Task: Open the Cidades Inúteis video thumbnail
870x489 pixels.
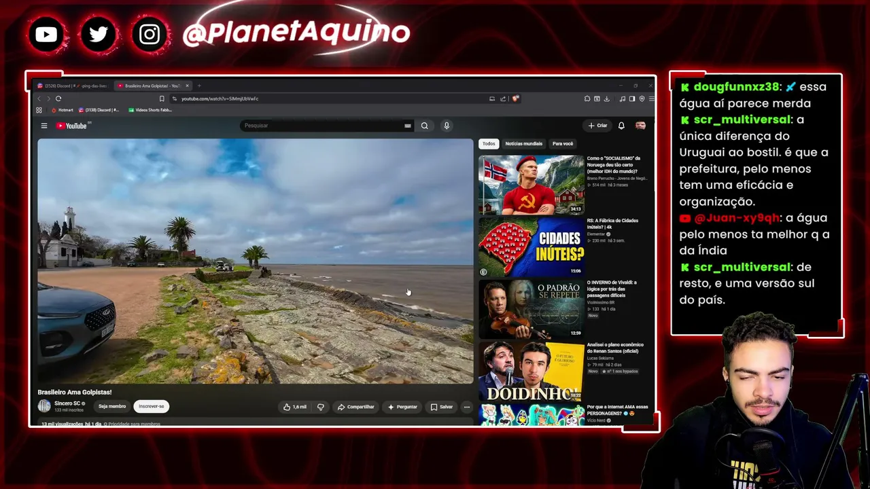Action: pyautogui.click(x=532, y=247)
